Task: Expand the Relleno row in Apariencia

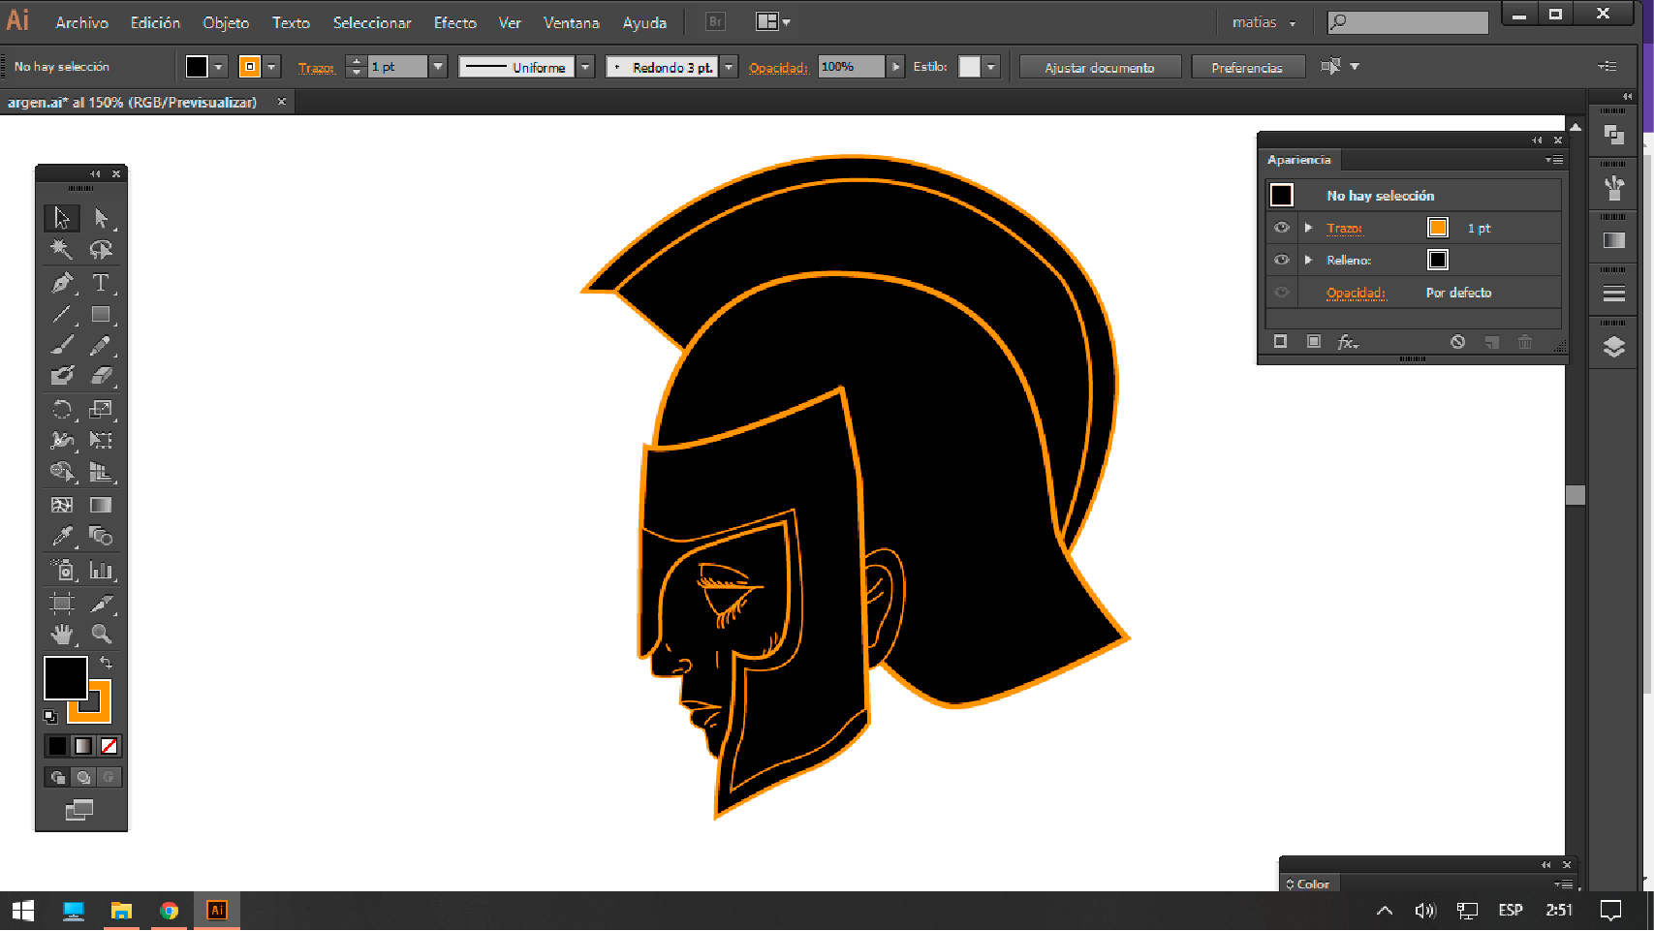Action: pyautogui.click(x=1308, y=260)
